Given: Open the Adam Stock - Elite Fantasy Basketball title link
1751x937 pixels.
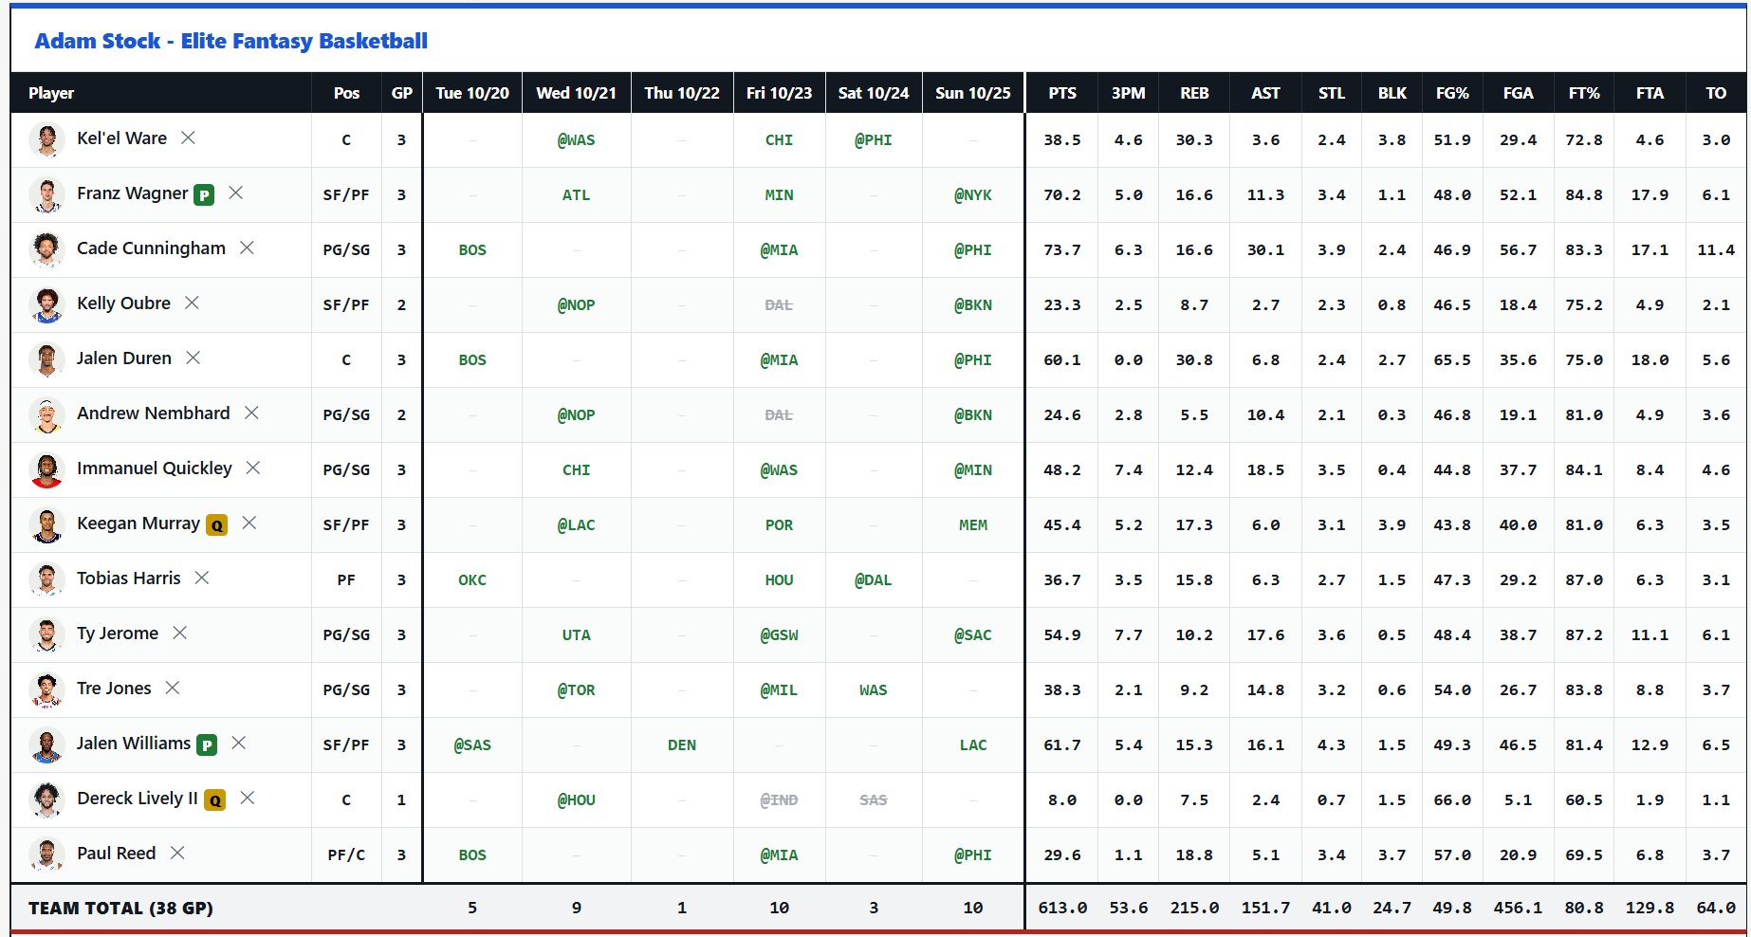Looking at the screenshot, I should (230, 41).
